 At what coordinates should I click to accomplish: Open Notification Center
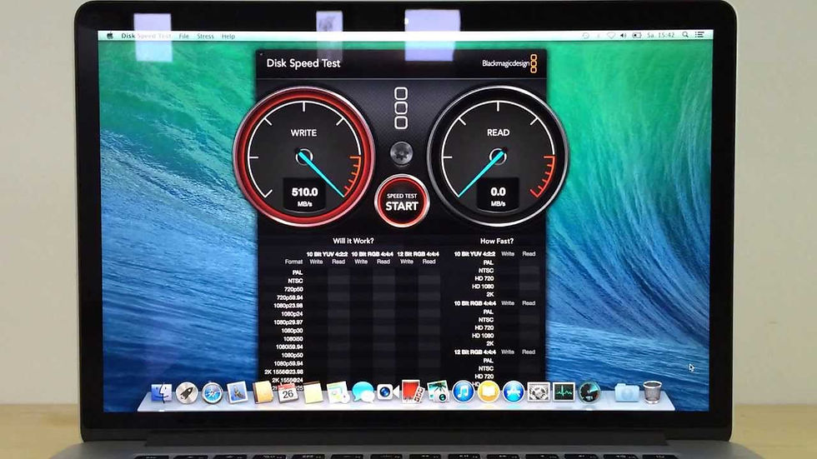point(699,35)
